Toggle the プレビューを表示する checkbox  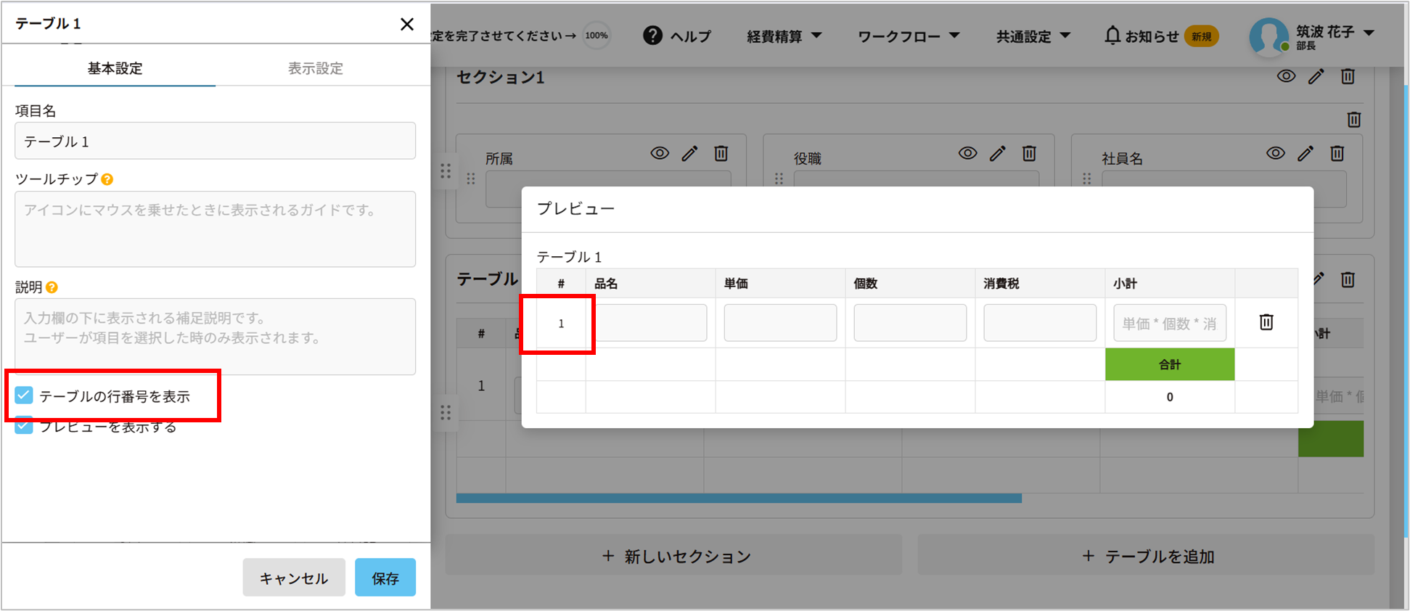(24, 426)
